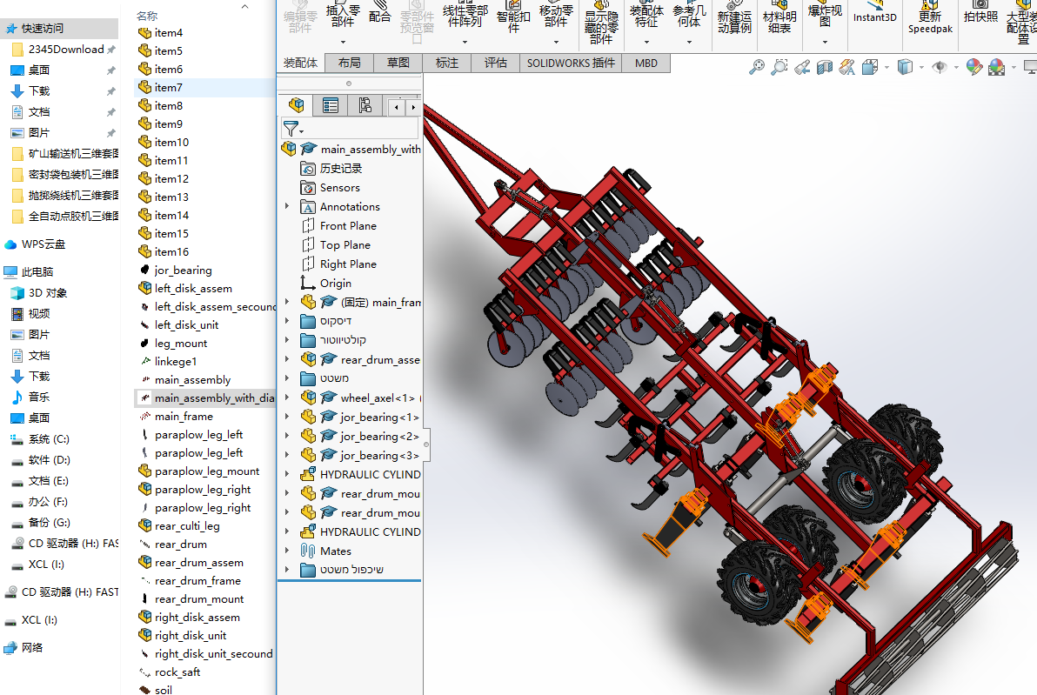Click the 材料明细表 (Bill of Materials) button
This screenshot has height=695, width=1037.
coord(779,21)
